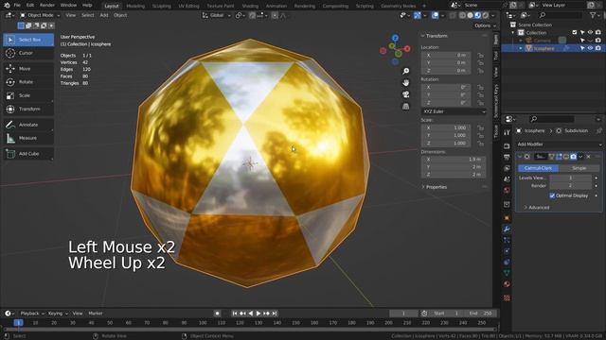Toggle Icosphere selectability arrow icon
This screenshot has width=606, height=340.
pos(582,48)
